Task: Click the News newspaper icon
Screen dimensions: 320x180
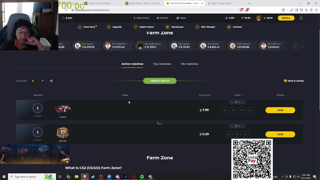Action: pos(177,18)
